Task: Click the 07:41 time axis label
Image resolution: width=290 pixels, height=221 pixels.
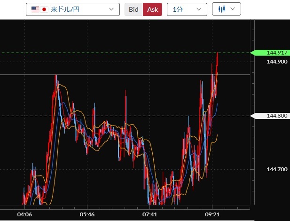Action: tap(149, 214)
